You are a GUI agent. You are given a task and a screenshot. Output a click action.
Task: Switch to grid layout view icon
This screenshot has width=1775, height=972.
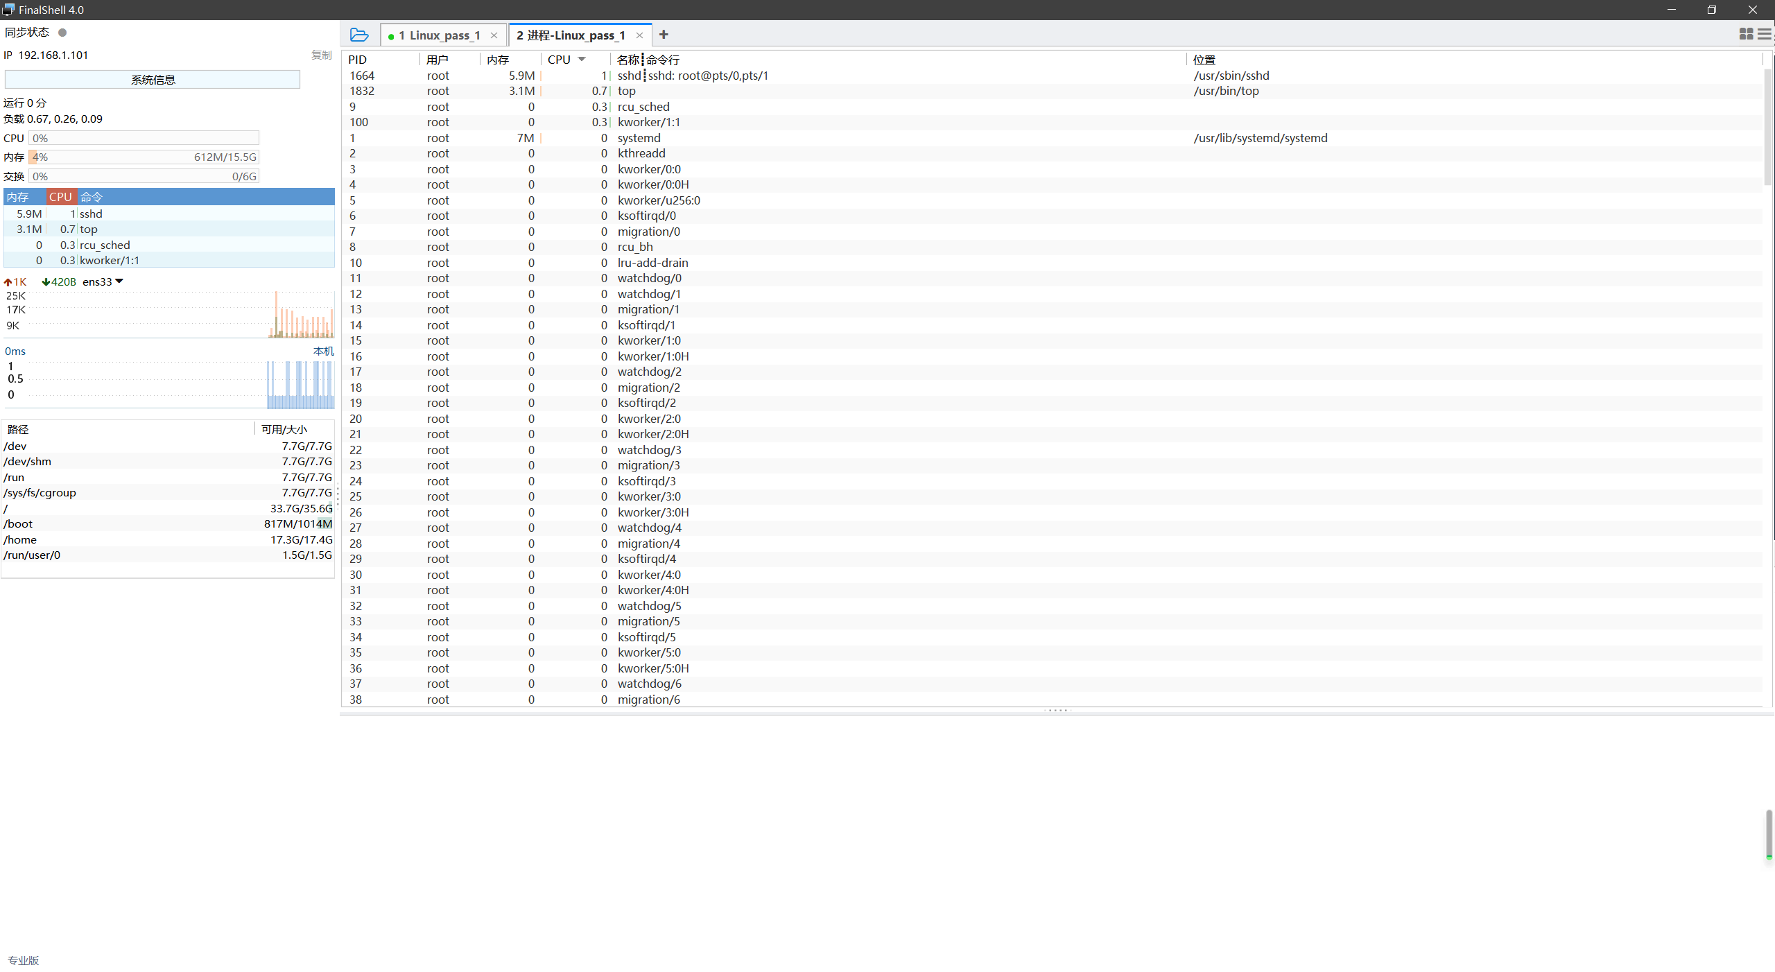(1746, 34)
